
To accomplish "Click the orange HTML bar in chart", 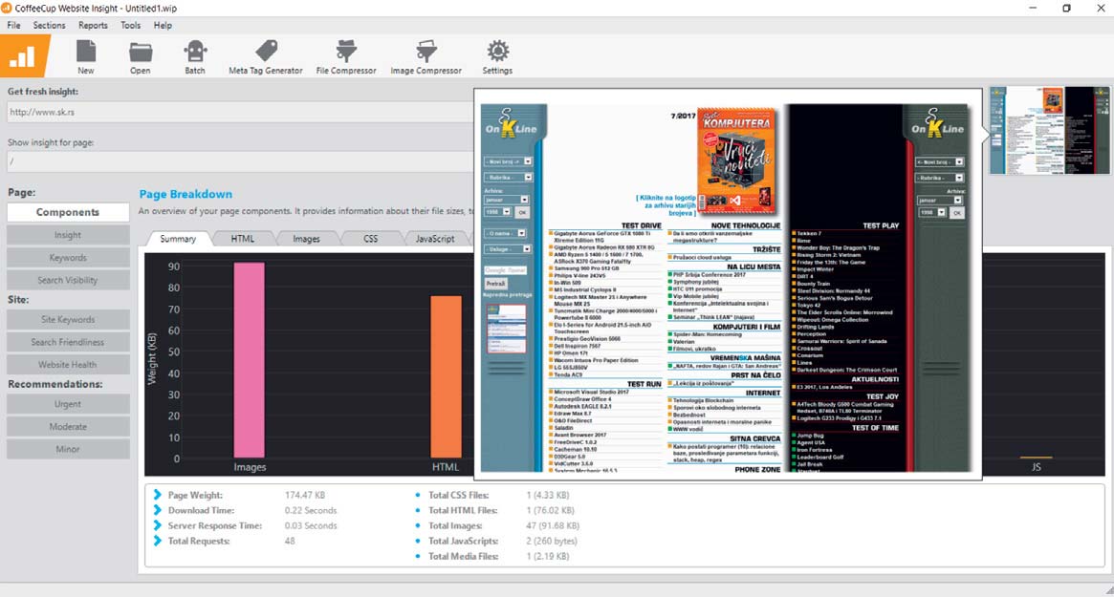I will point(446,377).
